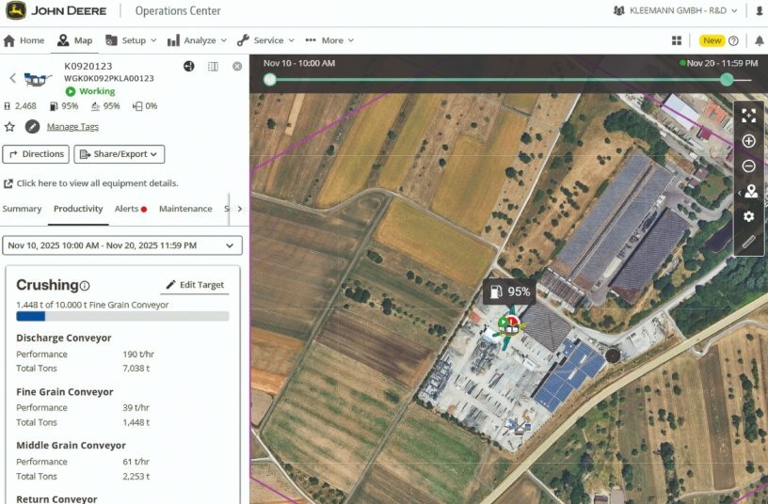Open the apps grid icon
The height and width of the screenshot is (504, 768).
(677, 40)
